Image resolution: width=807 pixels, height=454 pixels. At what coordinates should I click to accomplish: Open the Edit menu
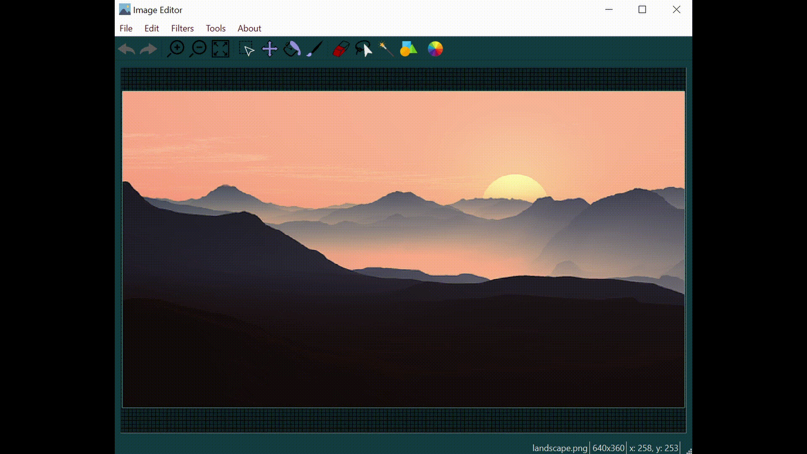tap(151, 28)
